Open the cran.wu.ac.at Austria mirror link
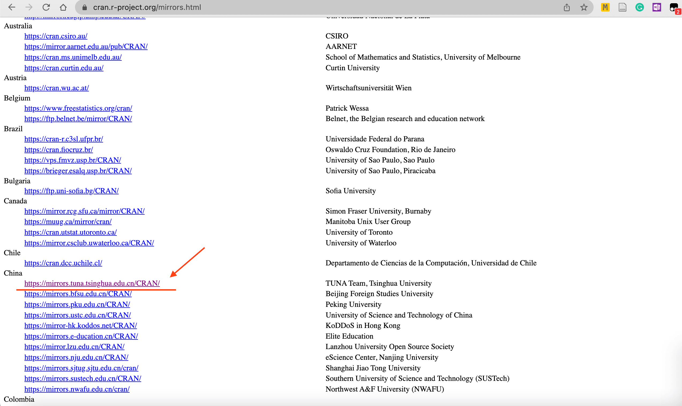 pyautogui.click(x=57, y=88)
